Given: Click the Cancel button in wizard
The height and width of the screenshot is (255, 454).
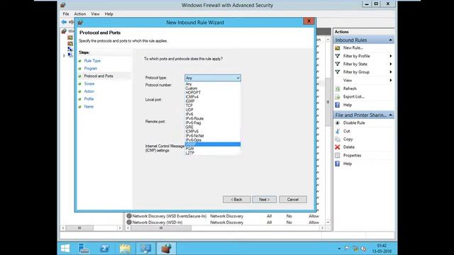Looking at the screenshot, I should [293, 200].
